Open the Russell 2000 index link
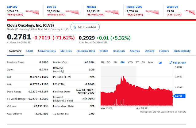Image resolution: width=196 pixels, height=128 pixels. (x=134, y=7)
